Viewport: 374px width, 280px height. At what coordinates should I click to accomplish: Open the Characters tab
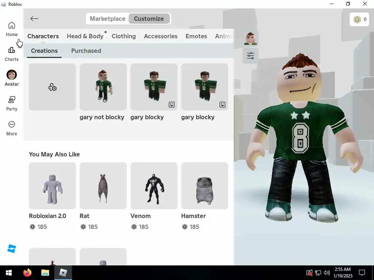click(43, 36)
